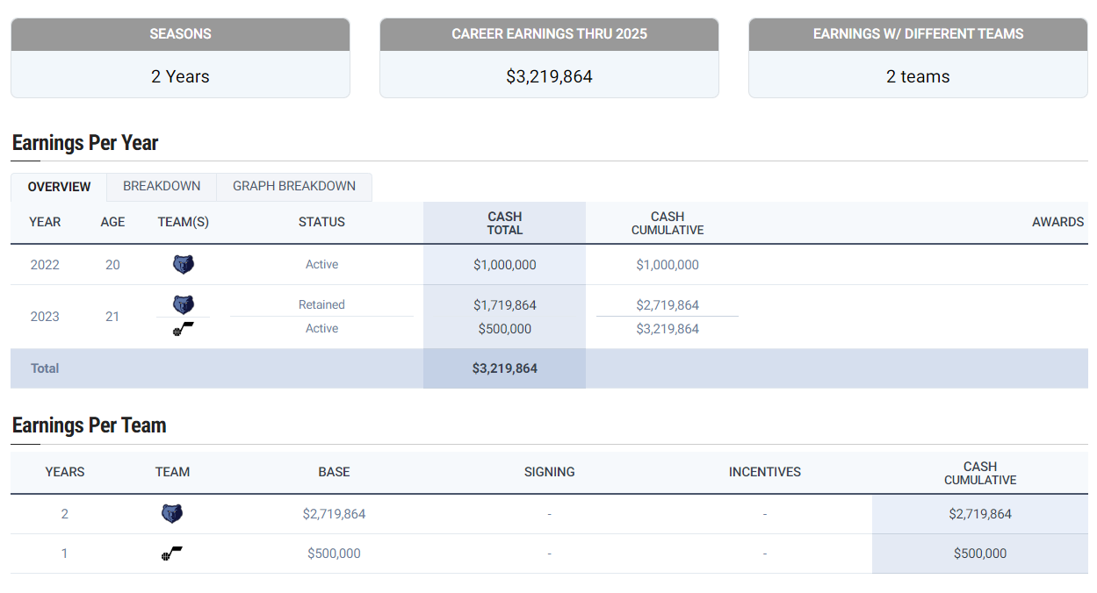Viewport: 1097px width, 593px height.
Task: Switch to the Breakdown tab
Action: [162, 186]
